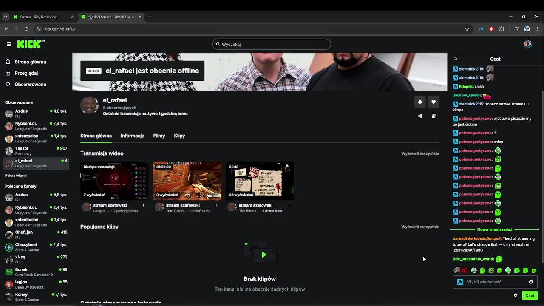Insert the angry square-face quick emote
The width and height of the screenshot is (544, 306).
pos(491,270)
